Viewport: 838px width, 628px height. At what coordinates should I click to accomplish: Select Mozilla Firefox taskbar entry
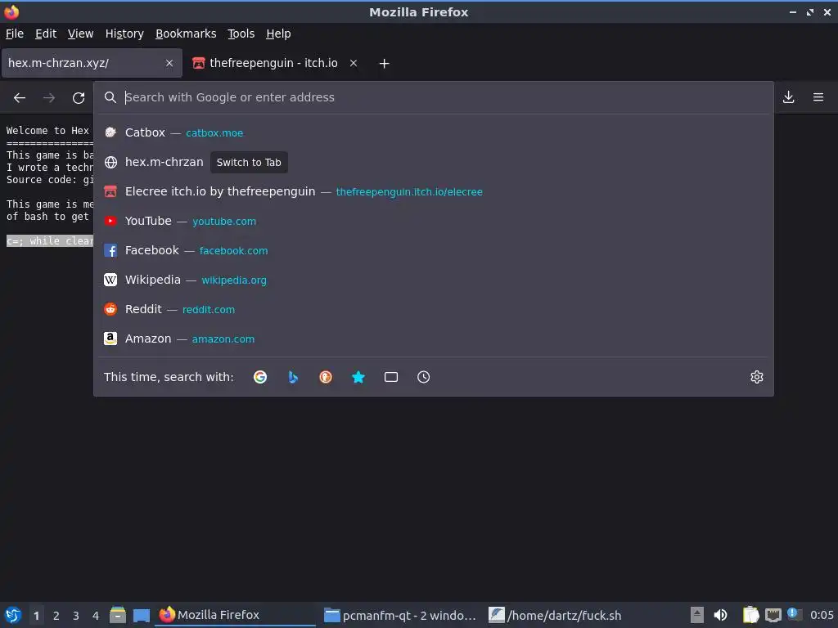pos(235,615)
